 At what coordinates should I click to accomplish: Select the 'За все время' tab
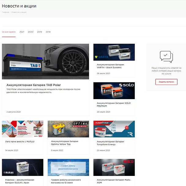tap(9, 32)
